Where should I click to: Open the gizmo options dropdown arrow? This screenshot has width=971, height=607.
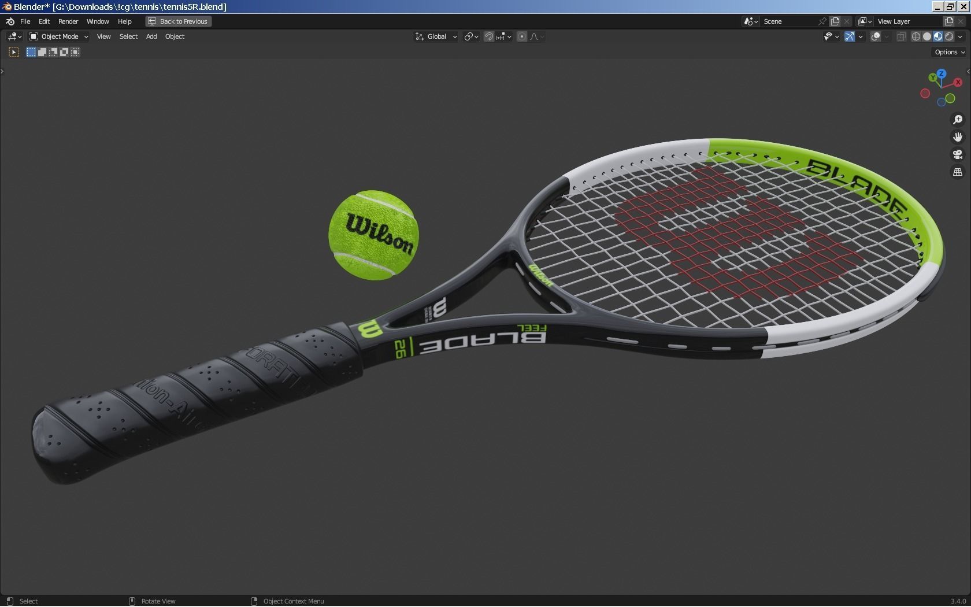coord(861,36)
